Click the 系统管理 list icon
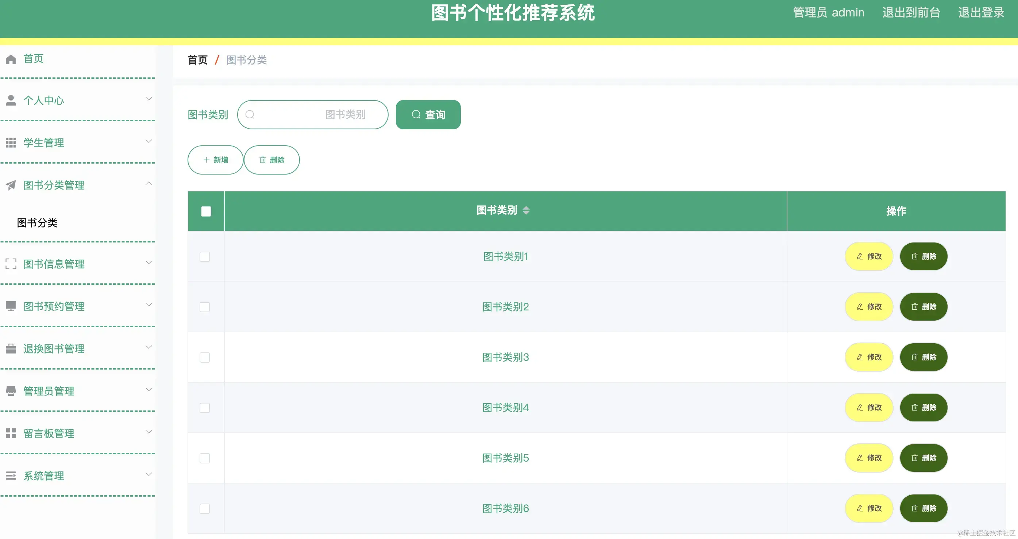The width and height of the screenshot is (1018, 539). 11,475
